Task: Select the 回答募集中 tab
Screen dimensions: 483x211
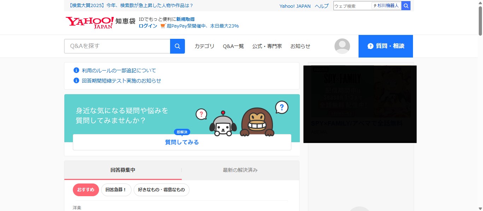Action: point(123,170)
